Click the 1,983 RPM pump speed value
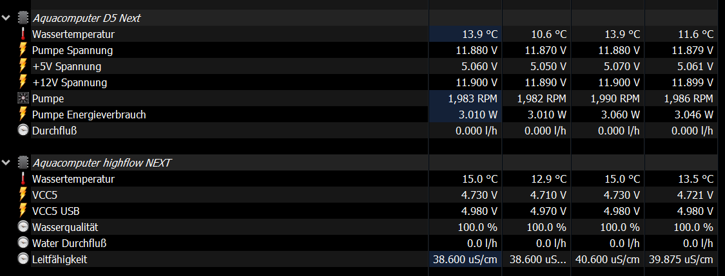Viewport: 725px width, 276px height. [473, 99]
